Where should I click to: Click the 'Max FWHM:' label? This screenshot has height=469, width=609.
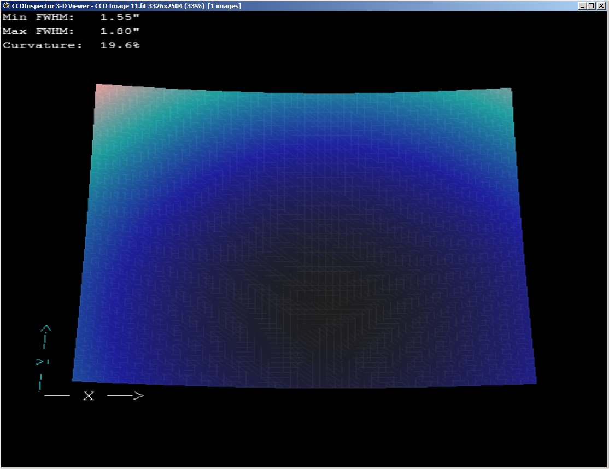point(38,31)
